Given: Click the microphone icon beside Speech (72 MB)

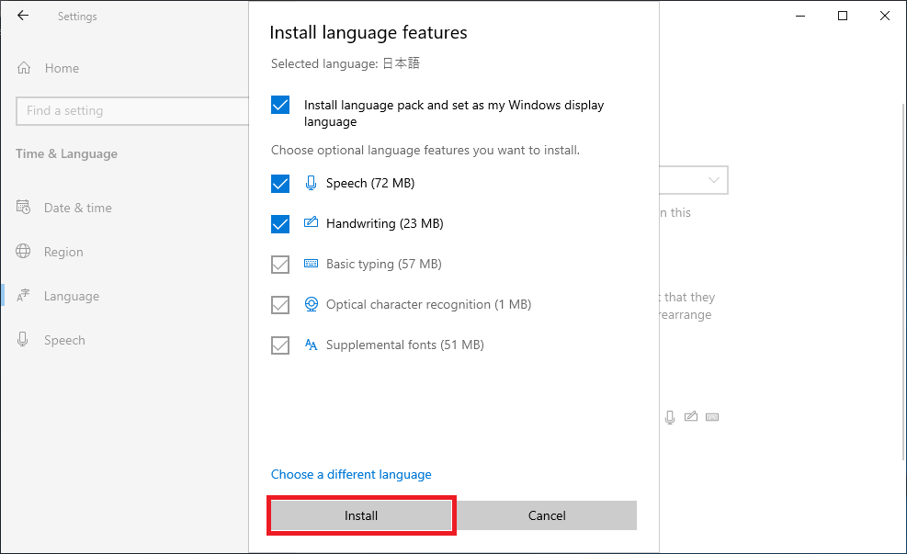Looking at the screenshot, I should pyautogui.click(x=312, y=183).
